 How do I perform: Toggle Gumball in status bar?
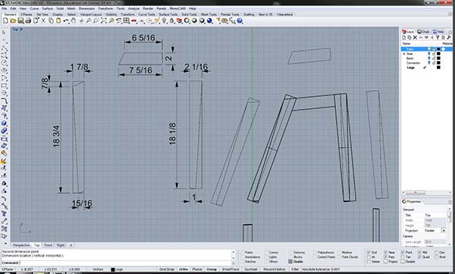(251, 269)
